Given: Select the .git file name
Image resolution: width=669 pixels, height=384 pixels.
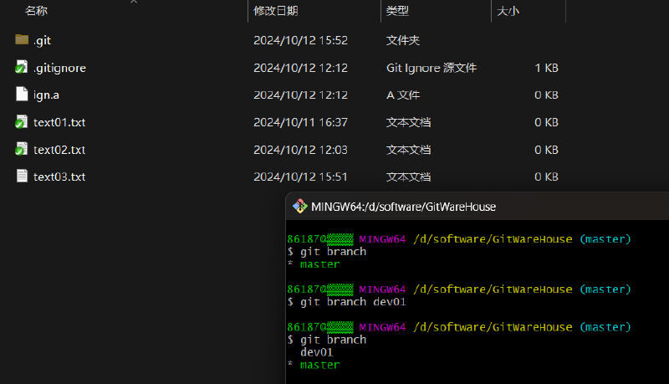Looking at the screenshot, I should pyautogui.click(x=43, y=40).
